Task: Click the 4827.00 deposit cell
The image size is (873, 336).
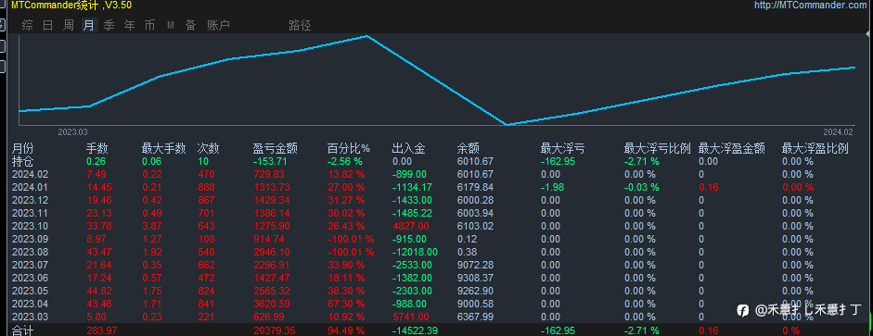Action: (x=410, y=226)
